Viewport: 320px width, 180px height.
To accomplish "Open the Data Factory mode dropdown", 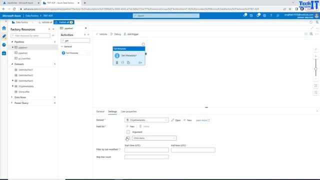I will pos(22,22).
